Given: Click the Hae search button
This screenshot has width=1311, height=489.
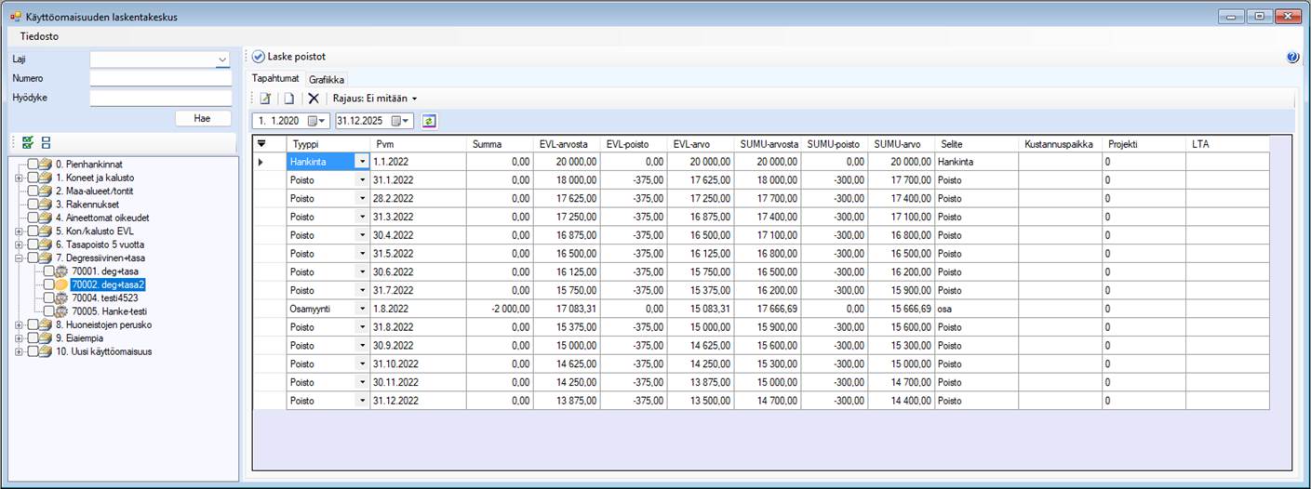Looking at the screenshot, I should click(202, 119).
